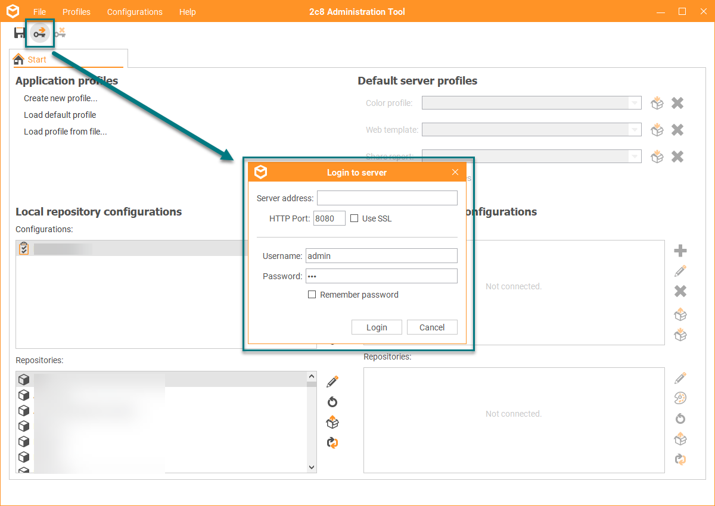Click Load profile from file... link
Screen dimensions: 715x506
tap(66, 132)
